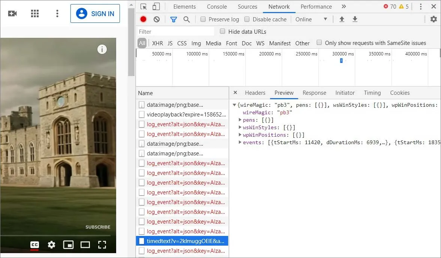Open the Response tab
Viewport: 441px width, 258px height.
314,92
